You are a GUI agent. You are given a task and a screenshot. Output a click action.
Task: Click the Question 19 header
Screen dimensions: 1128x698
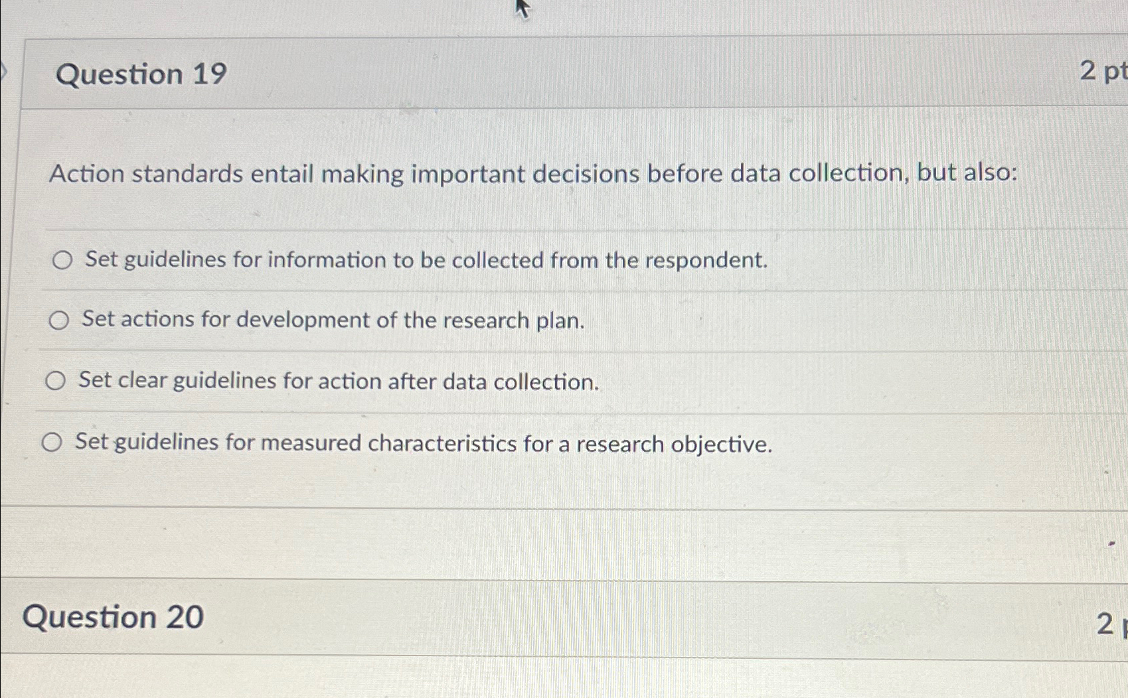click(x=141, y=73)
